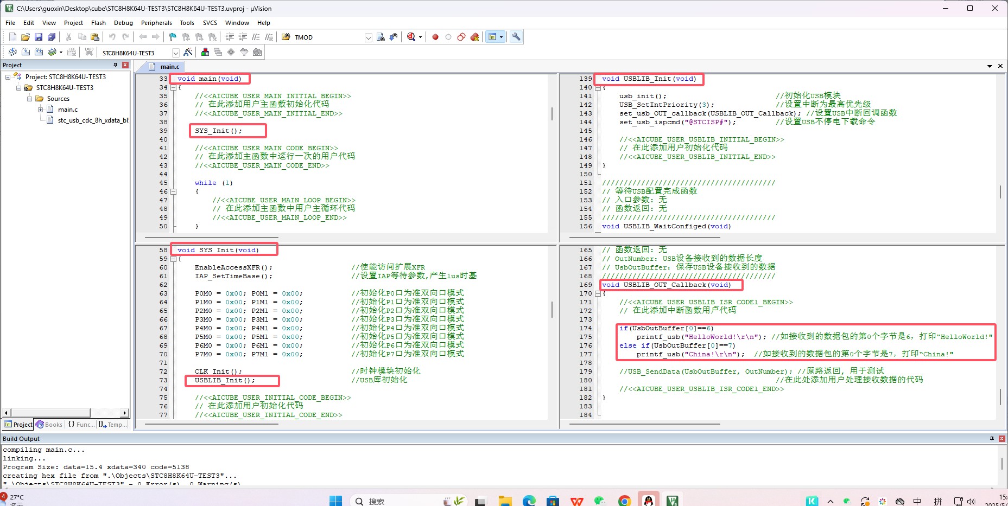Open the target selection dropdown STC8H8K64U-TEST3
Screen dimensions: 1008x506
coord(175,53)
